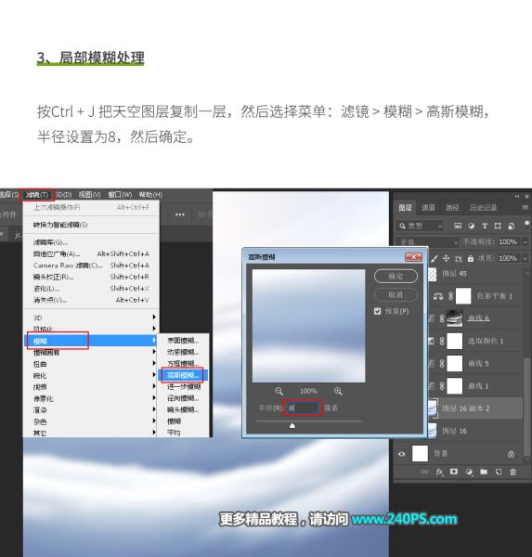Image resolution: width=532 pixels, height=557 pixels.
Task: Click the adjustment layer filter icon
Action: pyautogui.click(x=472, y=226)
